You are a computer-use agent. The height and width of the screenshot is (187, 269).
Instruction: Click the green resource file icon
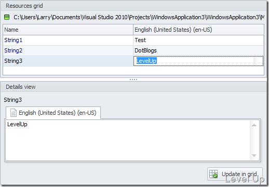coord(7,17)
